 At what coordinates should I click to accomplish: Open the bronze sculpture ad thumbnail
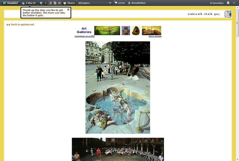pyautogui.click(x=136, y=30)
